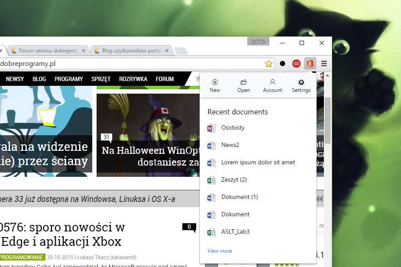Open the SPRZĘT menu item
Screen dimensions: 401x267
click(x=101, y=79)
